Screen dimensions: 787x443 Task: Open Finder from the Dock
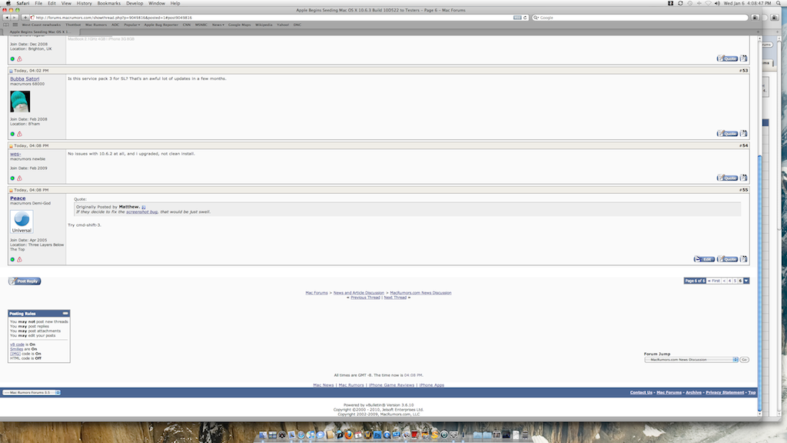click(x=263, y=435)
